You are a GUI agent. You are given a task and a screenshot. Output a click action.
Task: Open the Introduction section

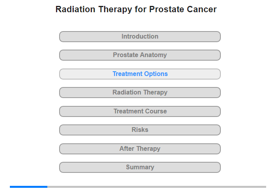point(140,37)
